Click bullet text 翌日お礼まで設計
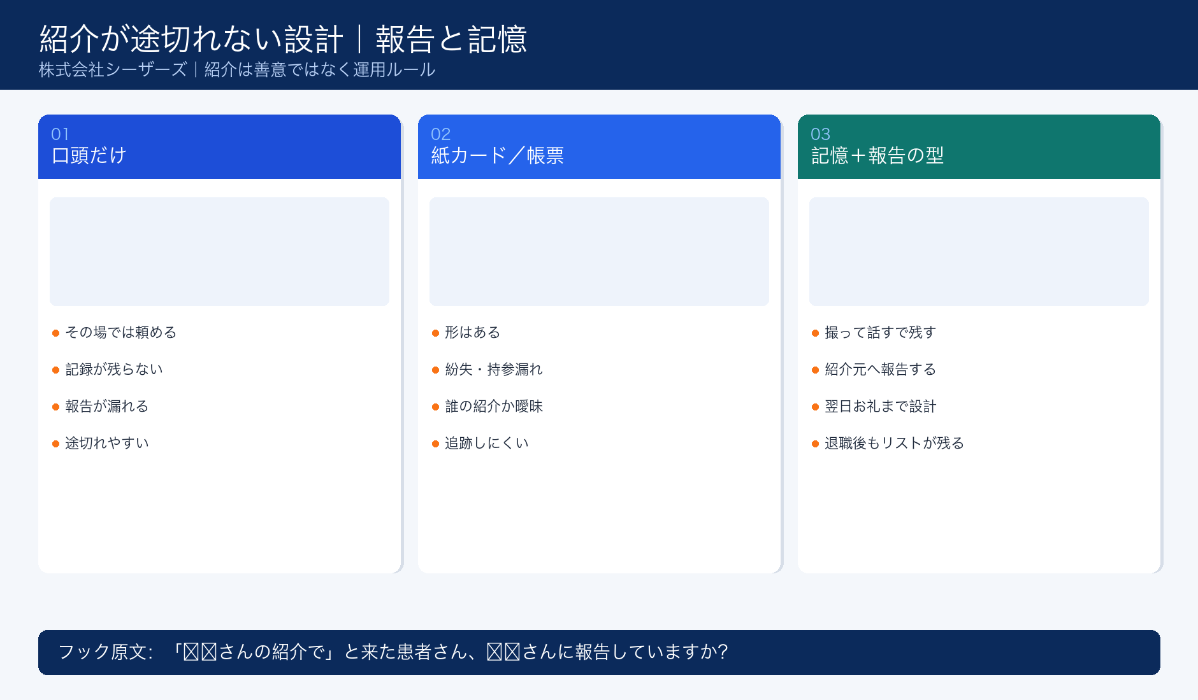 coord(881,406)
